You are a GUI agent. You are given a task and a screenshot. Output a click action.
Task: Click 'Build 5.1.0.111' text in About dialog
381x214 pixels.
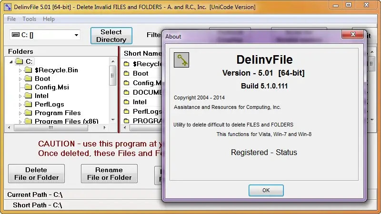(264, 86)
